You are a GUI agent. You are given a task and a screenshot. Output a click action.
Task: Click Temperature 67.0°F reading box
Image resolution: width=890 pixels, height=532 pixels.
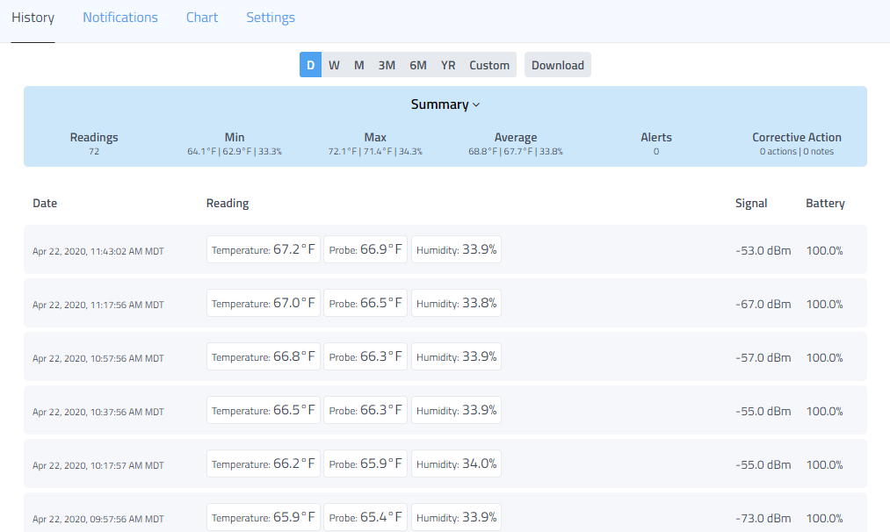tap(264, 303)
